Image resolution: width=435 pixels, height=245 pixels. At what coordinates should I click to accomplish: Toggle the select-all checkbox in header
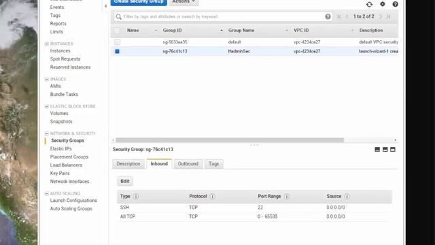point(117,30)
